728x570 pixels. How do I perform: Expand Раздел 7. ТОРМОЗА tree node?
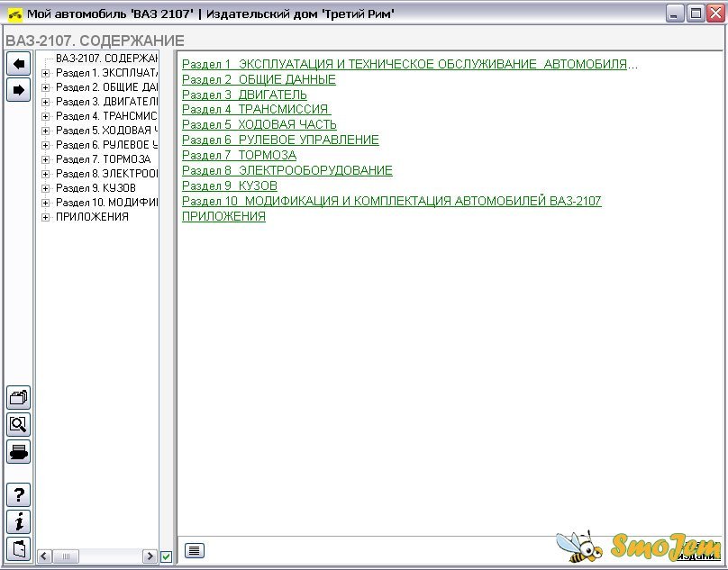point(45,159)
